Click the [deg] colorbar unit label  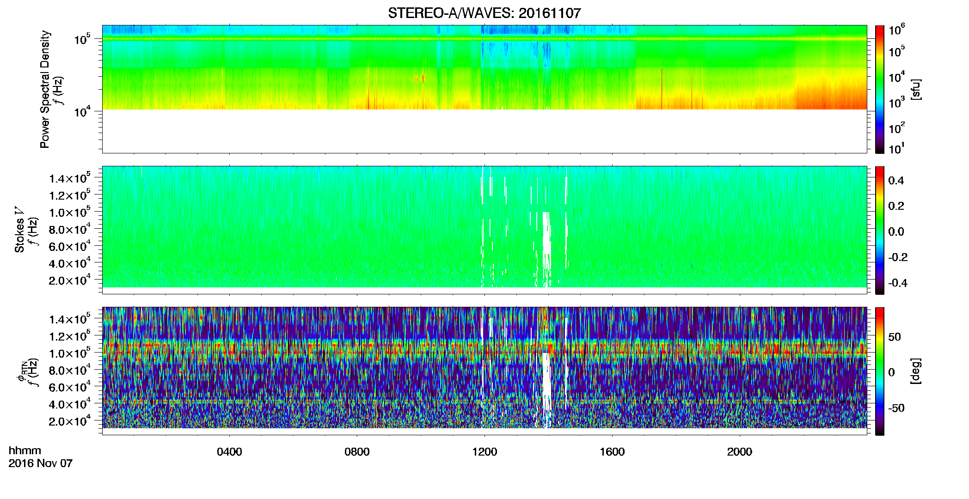[916, 371]
